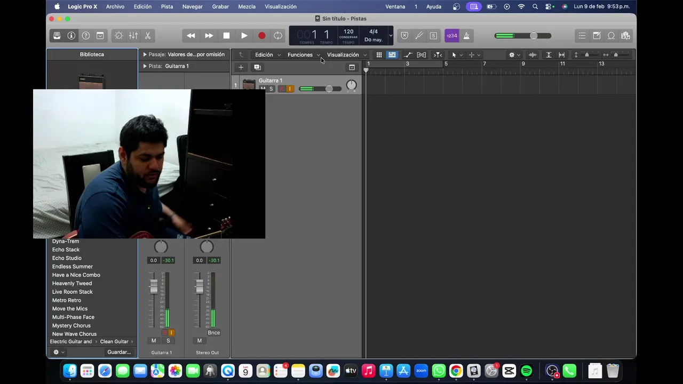
Task: Click the Guardar... button in the library
Action: coord(119,352)
